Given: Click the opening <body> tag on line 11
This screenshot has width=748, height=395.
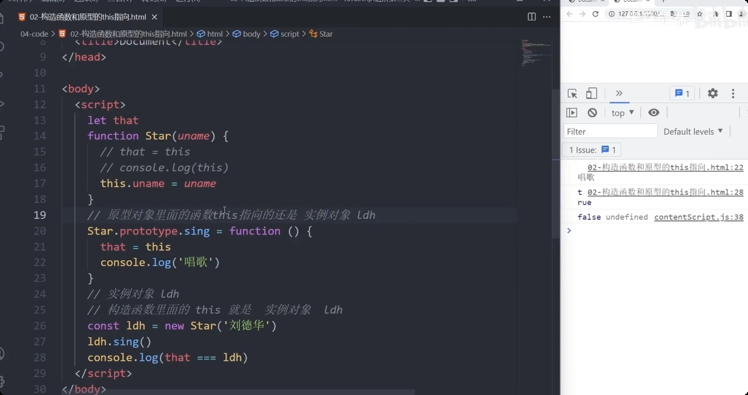Looking at the screenshot, I should click(x=81, y=89).
